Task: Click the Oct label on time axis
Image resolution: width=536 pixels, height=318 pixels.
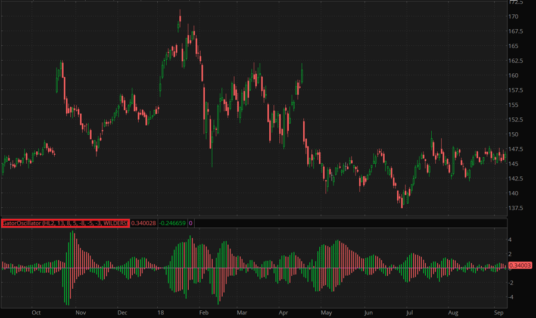Action: pos(36,312)
